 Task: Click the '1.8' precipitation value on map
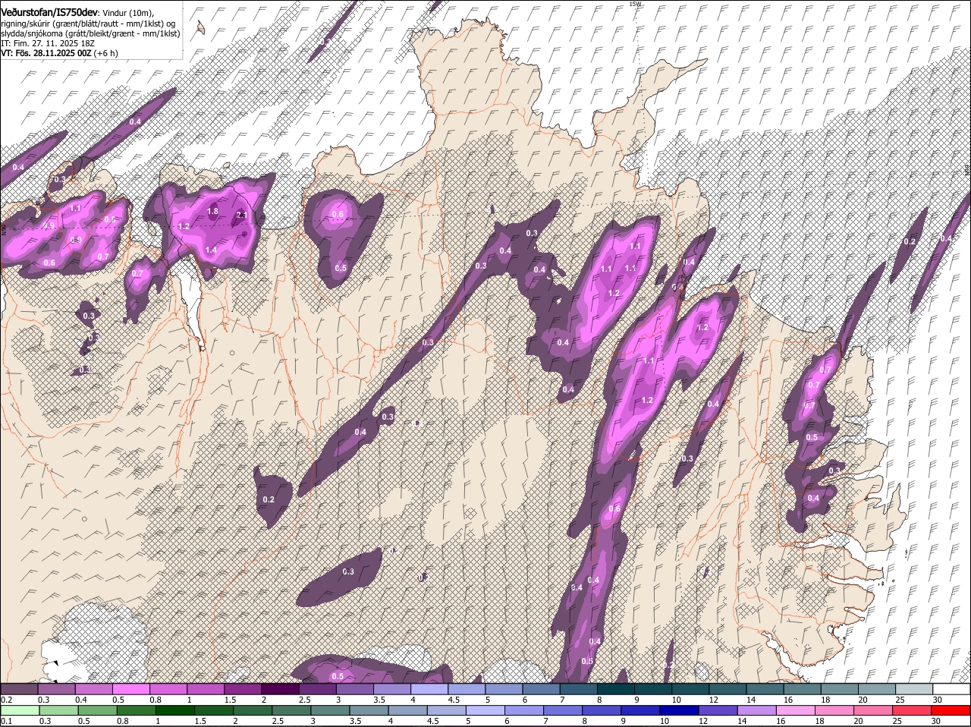[213, 212]
